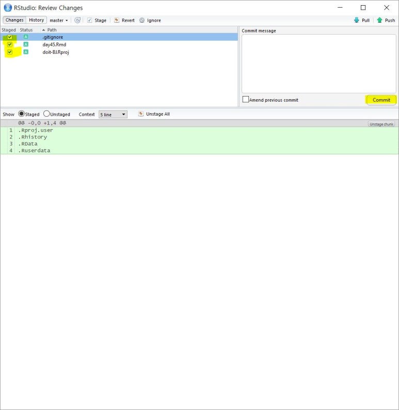This screenshot has height=410, width=399.
Task: Click the Revert icon in toolbar
Action: pyautogui.click(x=117, y=20)
